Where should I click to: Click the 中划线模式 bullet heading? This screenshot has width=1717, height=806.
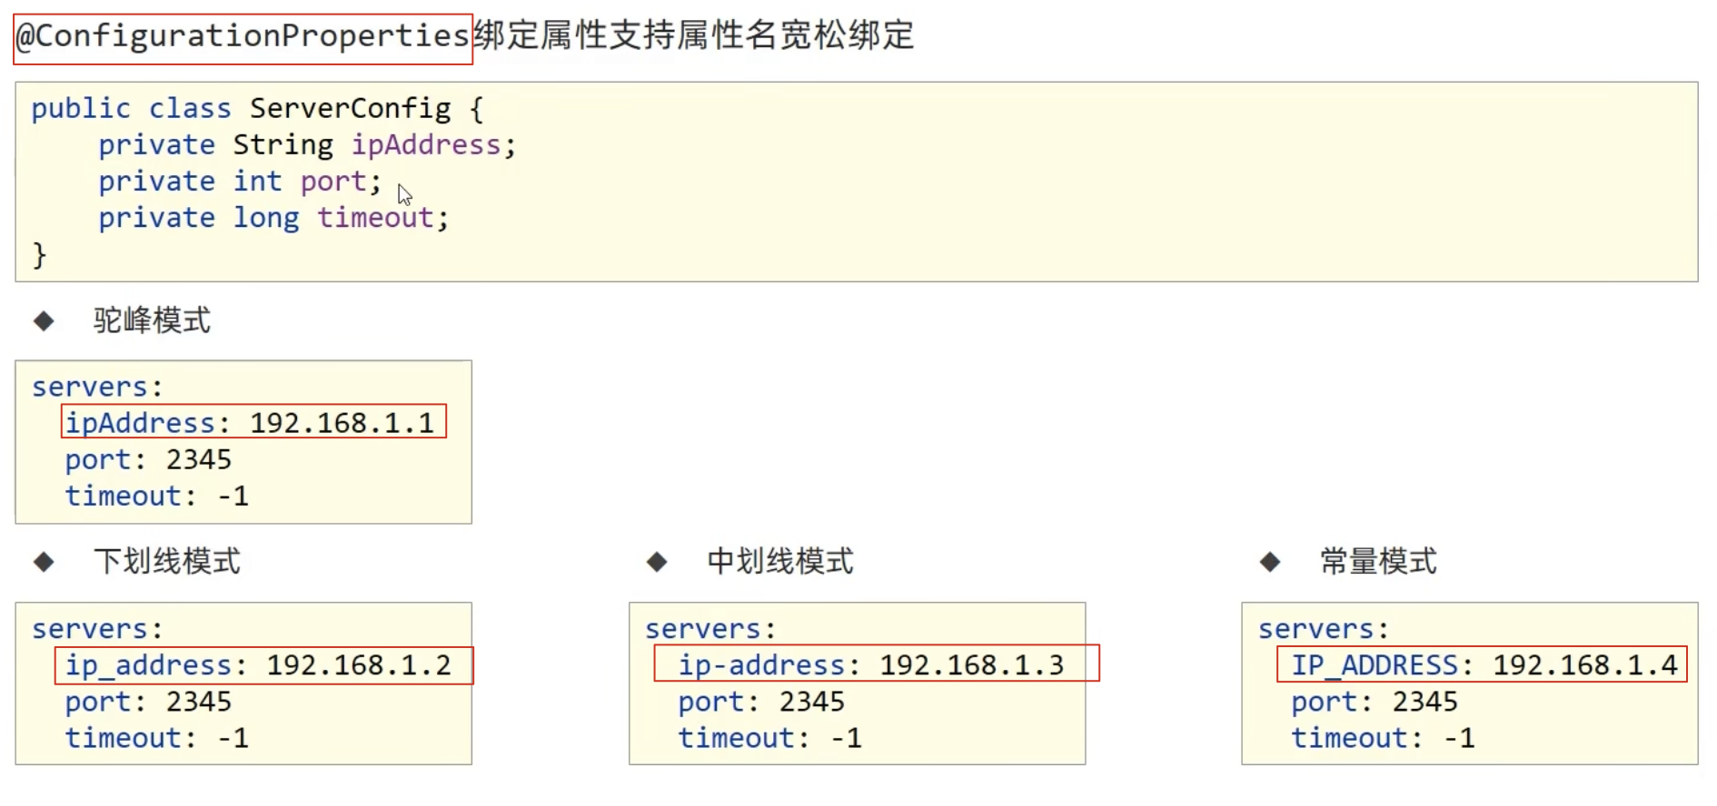pyautogui.click(x=780, y=562)
